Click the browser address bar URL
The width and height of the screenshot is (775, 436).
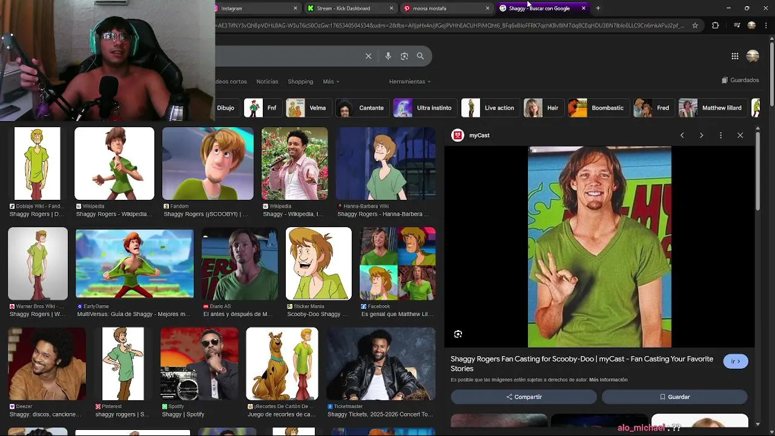click(x=450, y=25)
